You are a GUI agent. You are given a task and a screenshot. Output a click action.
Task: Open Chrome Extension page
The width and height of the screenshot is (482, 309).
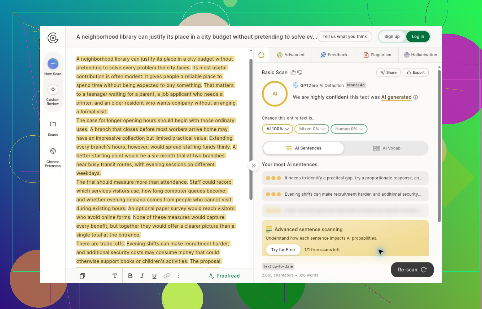point(53,157)
